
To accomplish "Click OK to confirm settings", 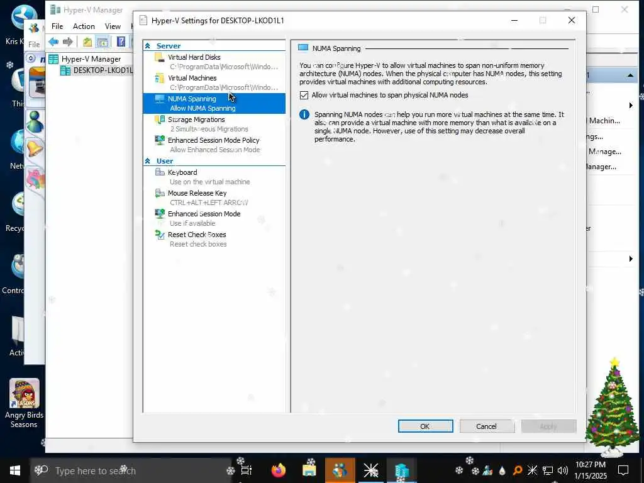I will [x=425, y=426].
